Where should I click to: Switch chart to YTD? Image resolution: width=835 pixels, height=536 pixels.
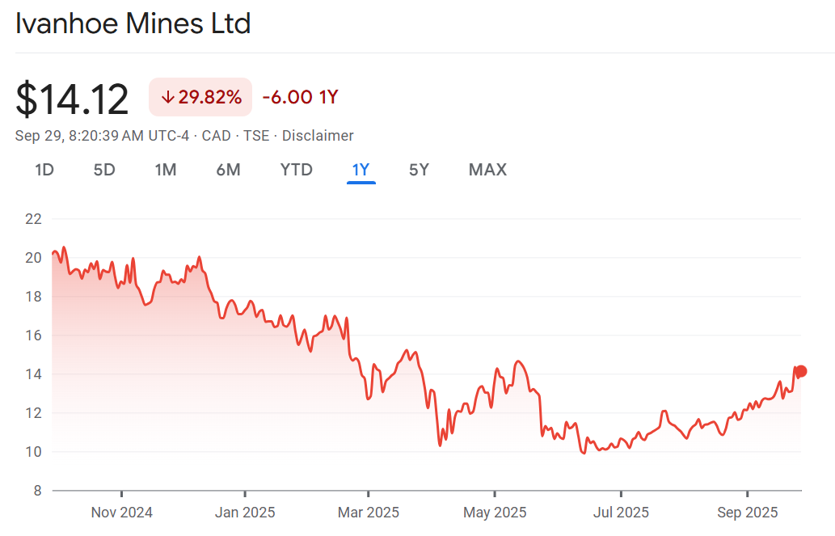coord(296,170)
